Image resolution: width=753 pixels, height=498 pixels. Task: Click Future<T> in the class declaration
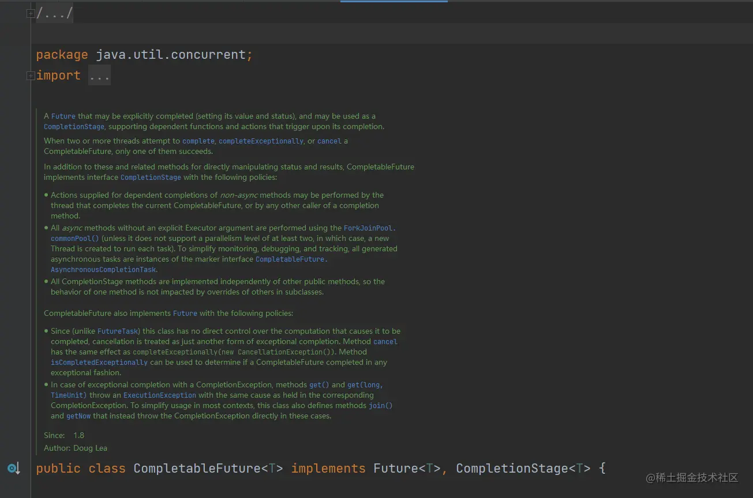pos(407,469)
